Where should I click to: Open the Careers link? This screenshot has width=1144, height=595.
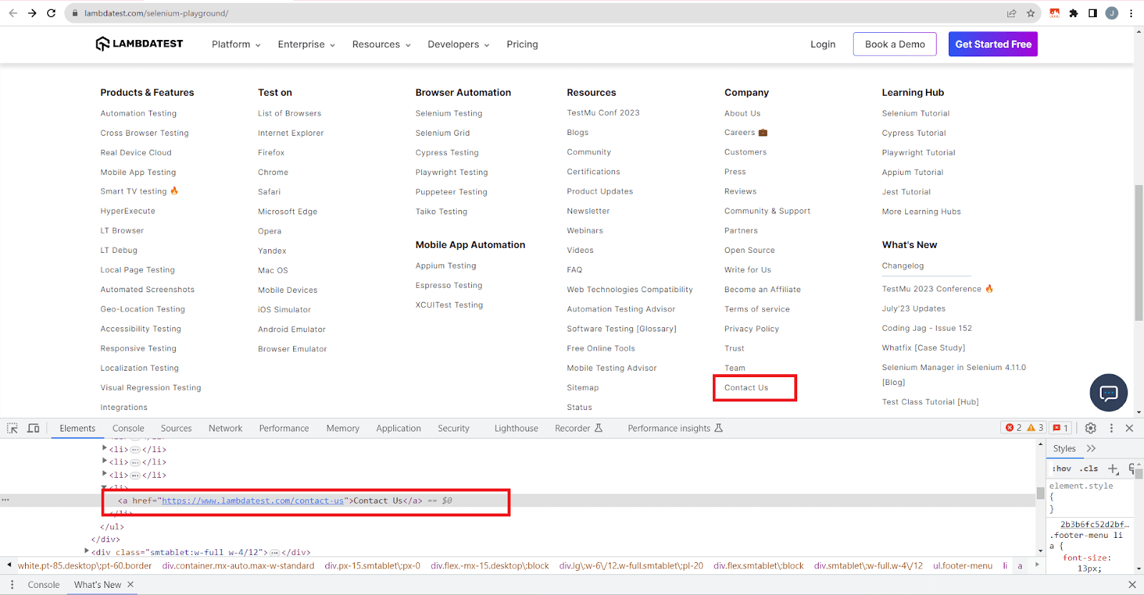point(746,132)
